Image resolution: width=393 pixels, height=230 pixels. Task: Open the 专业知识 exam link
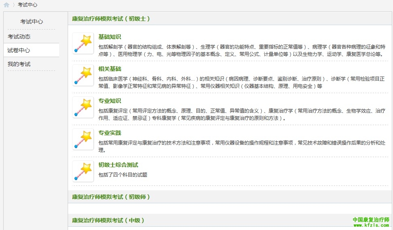tap(109, 101)
